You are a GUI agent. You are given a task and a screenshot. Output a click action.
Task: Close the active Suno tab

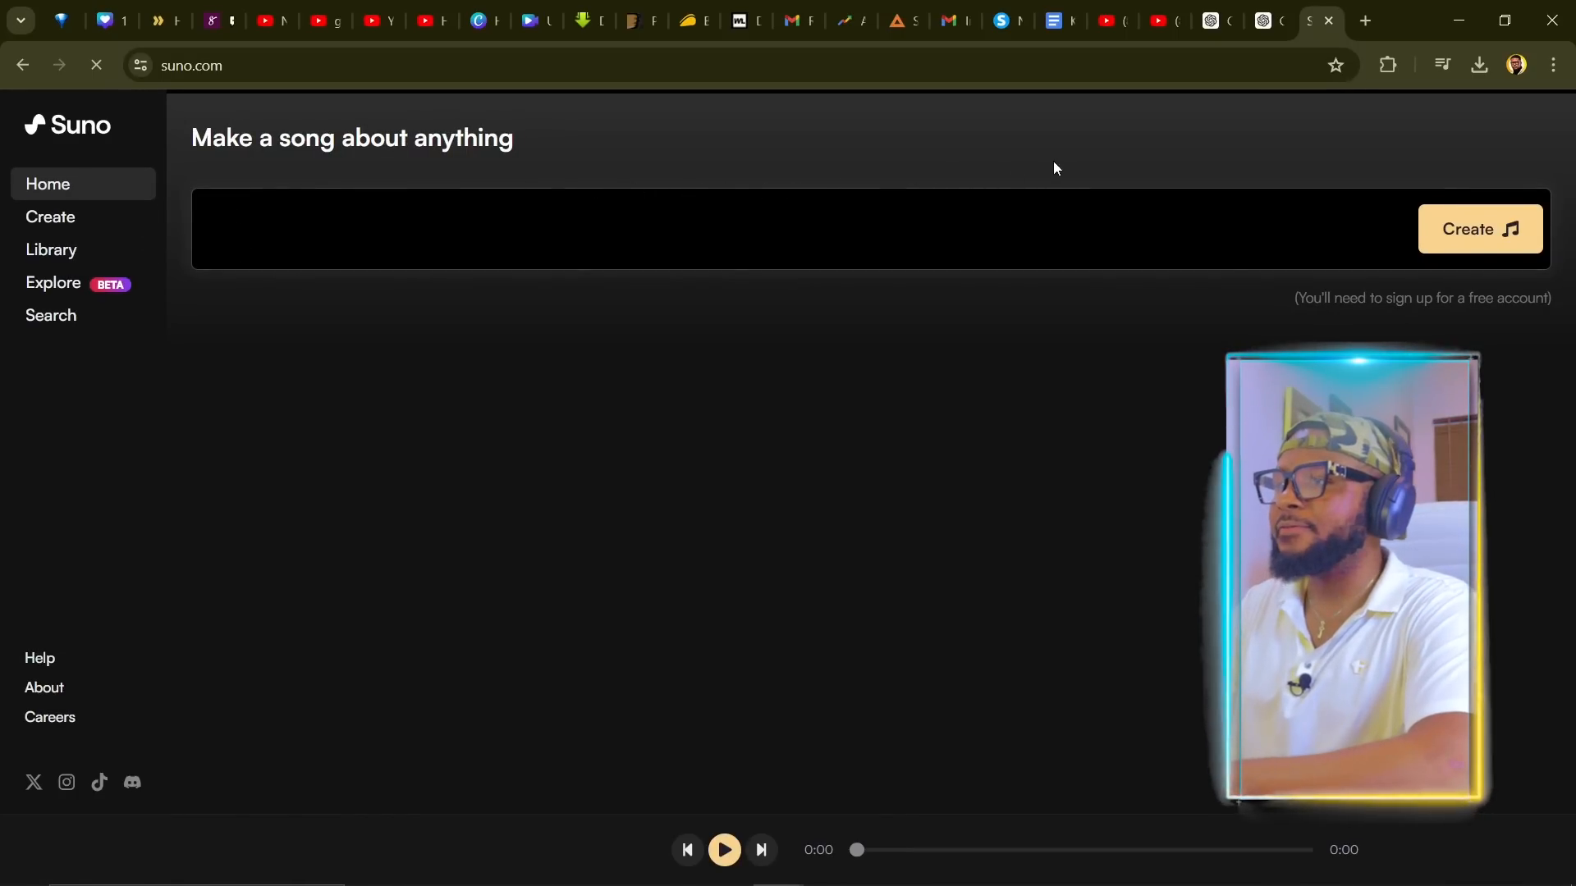pos(1329,21)
